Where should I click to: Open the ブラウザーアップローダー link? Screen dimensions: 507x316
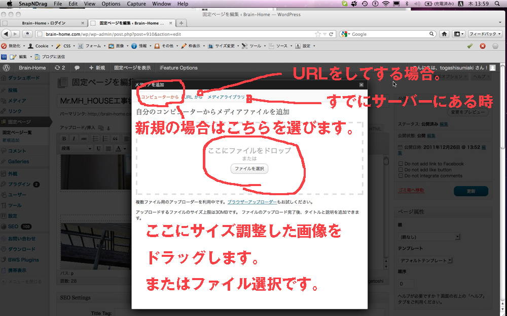[x=252, y=202]
